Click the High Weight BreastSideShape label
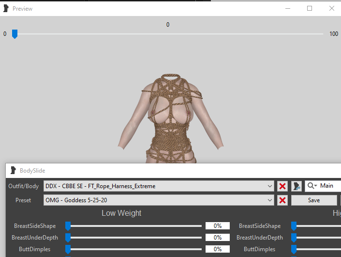 [x=260, y=226]
